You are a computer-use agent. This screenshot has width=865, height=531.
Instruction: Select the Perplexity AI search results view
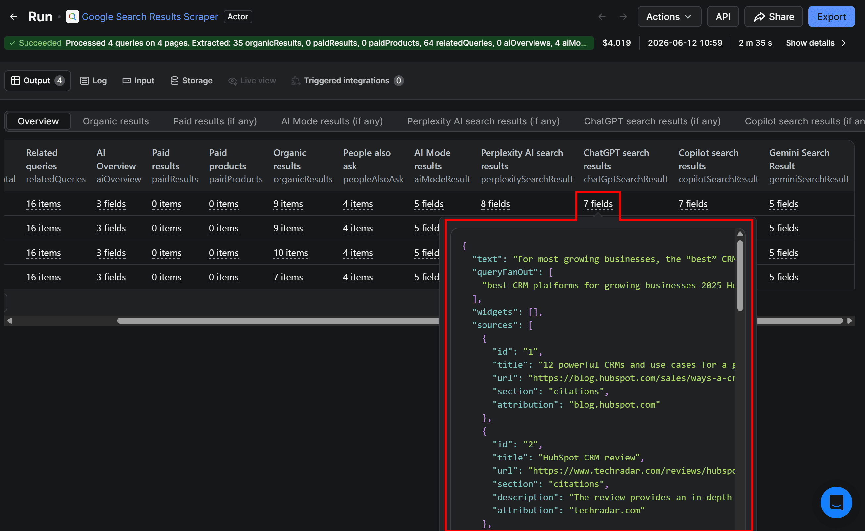coord(483,121)
